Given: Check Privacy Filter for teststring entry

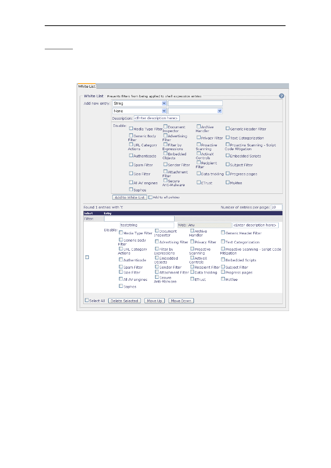Looking at the screenshot, I should point(192,242).
